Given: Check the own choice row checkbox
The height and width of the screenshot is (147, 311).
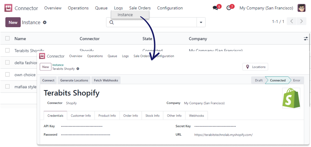Looking at the screenshot, I should click(x=8, y=75).
